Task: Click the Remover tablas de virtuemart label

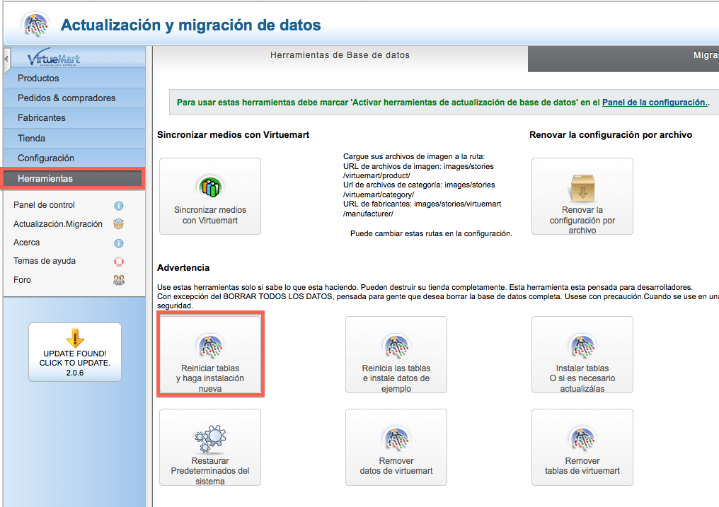Action: pyautogui.click(x=582, y=466)
